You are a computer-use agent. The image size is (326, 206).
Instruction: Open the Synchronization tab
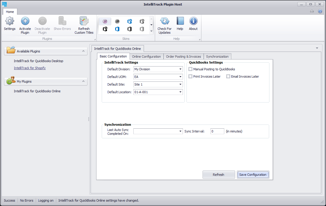pos(217,57)
